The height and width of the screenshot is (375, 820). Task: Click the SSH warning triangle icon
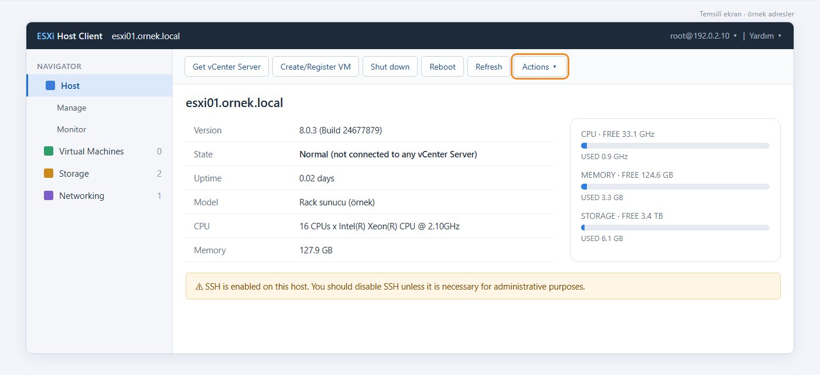(x=199, y=287)
